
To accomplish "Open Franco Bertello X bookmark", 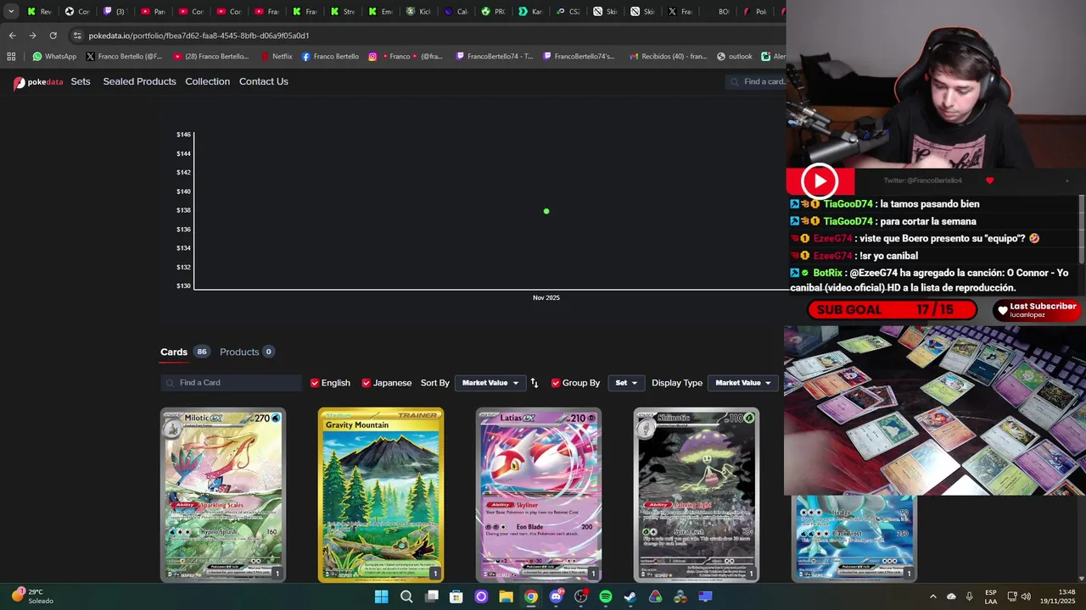I will (124, 57).
